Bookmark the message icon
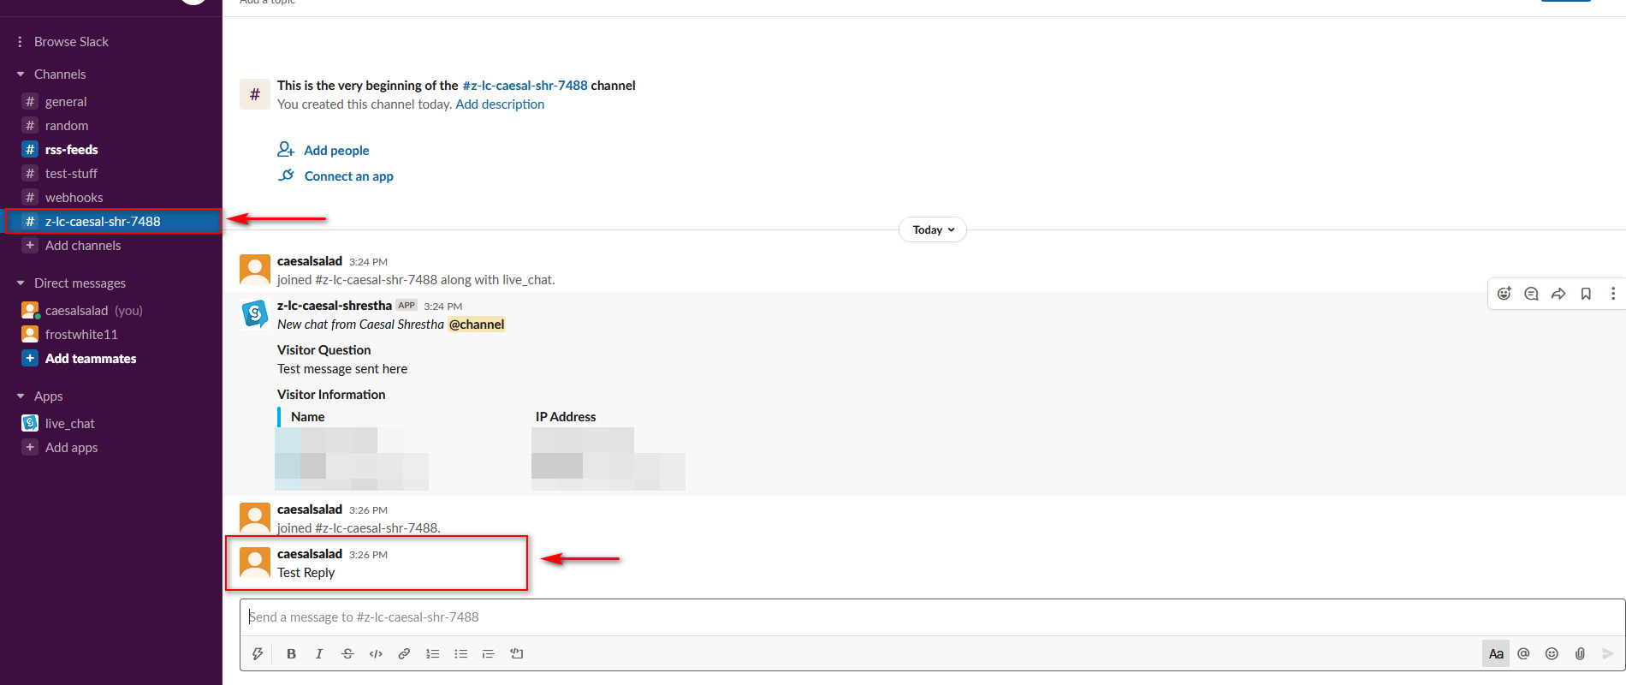Viewport: 1626px width, 685px height. click(x=1586, y=294)
